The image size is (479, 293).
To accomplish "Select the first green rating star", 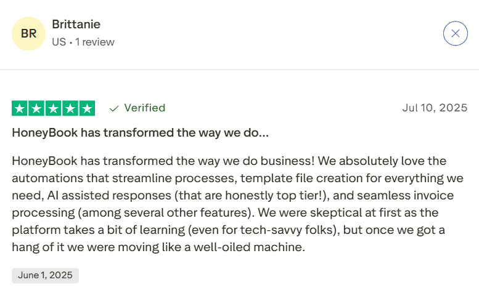I will coord(20,108).
